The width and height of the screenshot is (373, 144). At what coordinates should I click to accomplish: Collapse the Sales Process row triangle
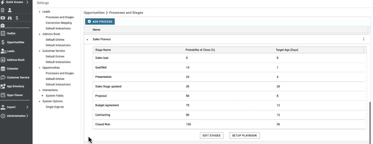[x=87, y=40]
